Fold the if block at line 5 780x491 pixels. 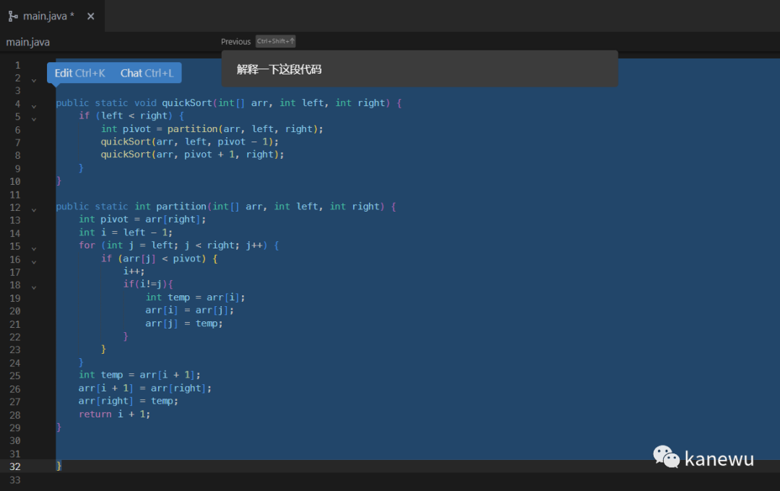(34, 118)
